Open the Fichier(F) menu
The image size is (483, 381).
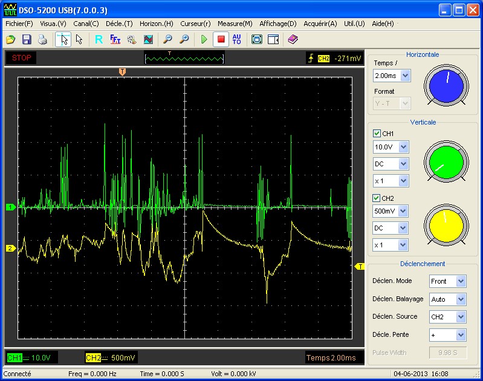pyautogui.click(x=19, y=24)
